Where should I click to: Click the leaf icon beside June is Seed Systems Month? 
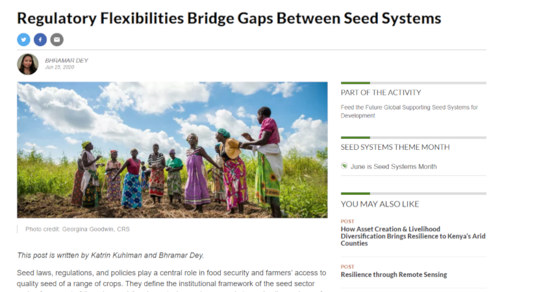[344, 165]
